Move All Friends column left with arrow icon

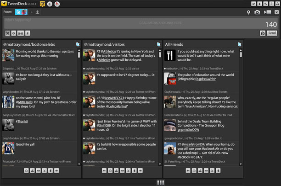tap(188, 170)
